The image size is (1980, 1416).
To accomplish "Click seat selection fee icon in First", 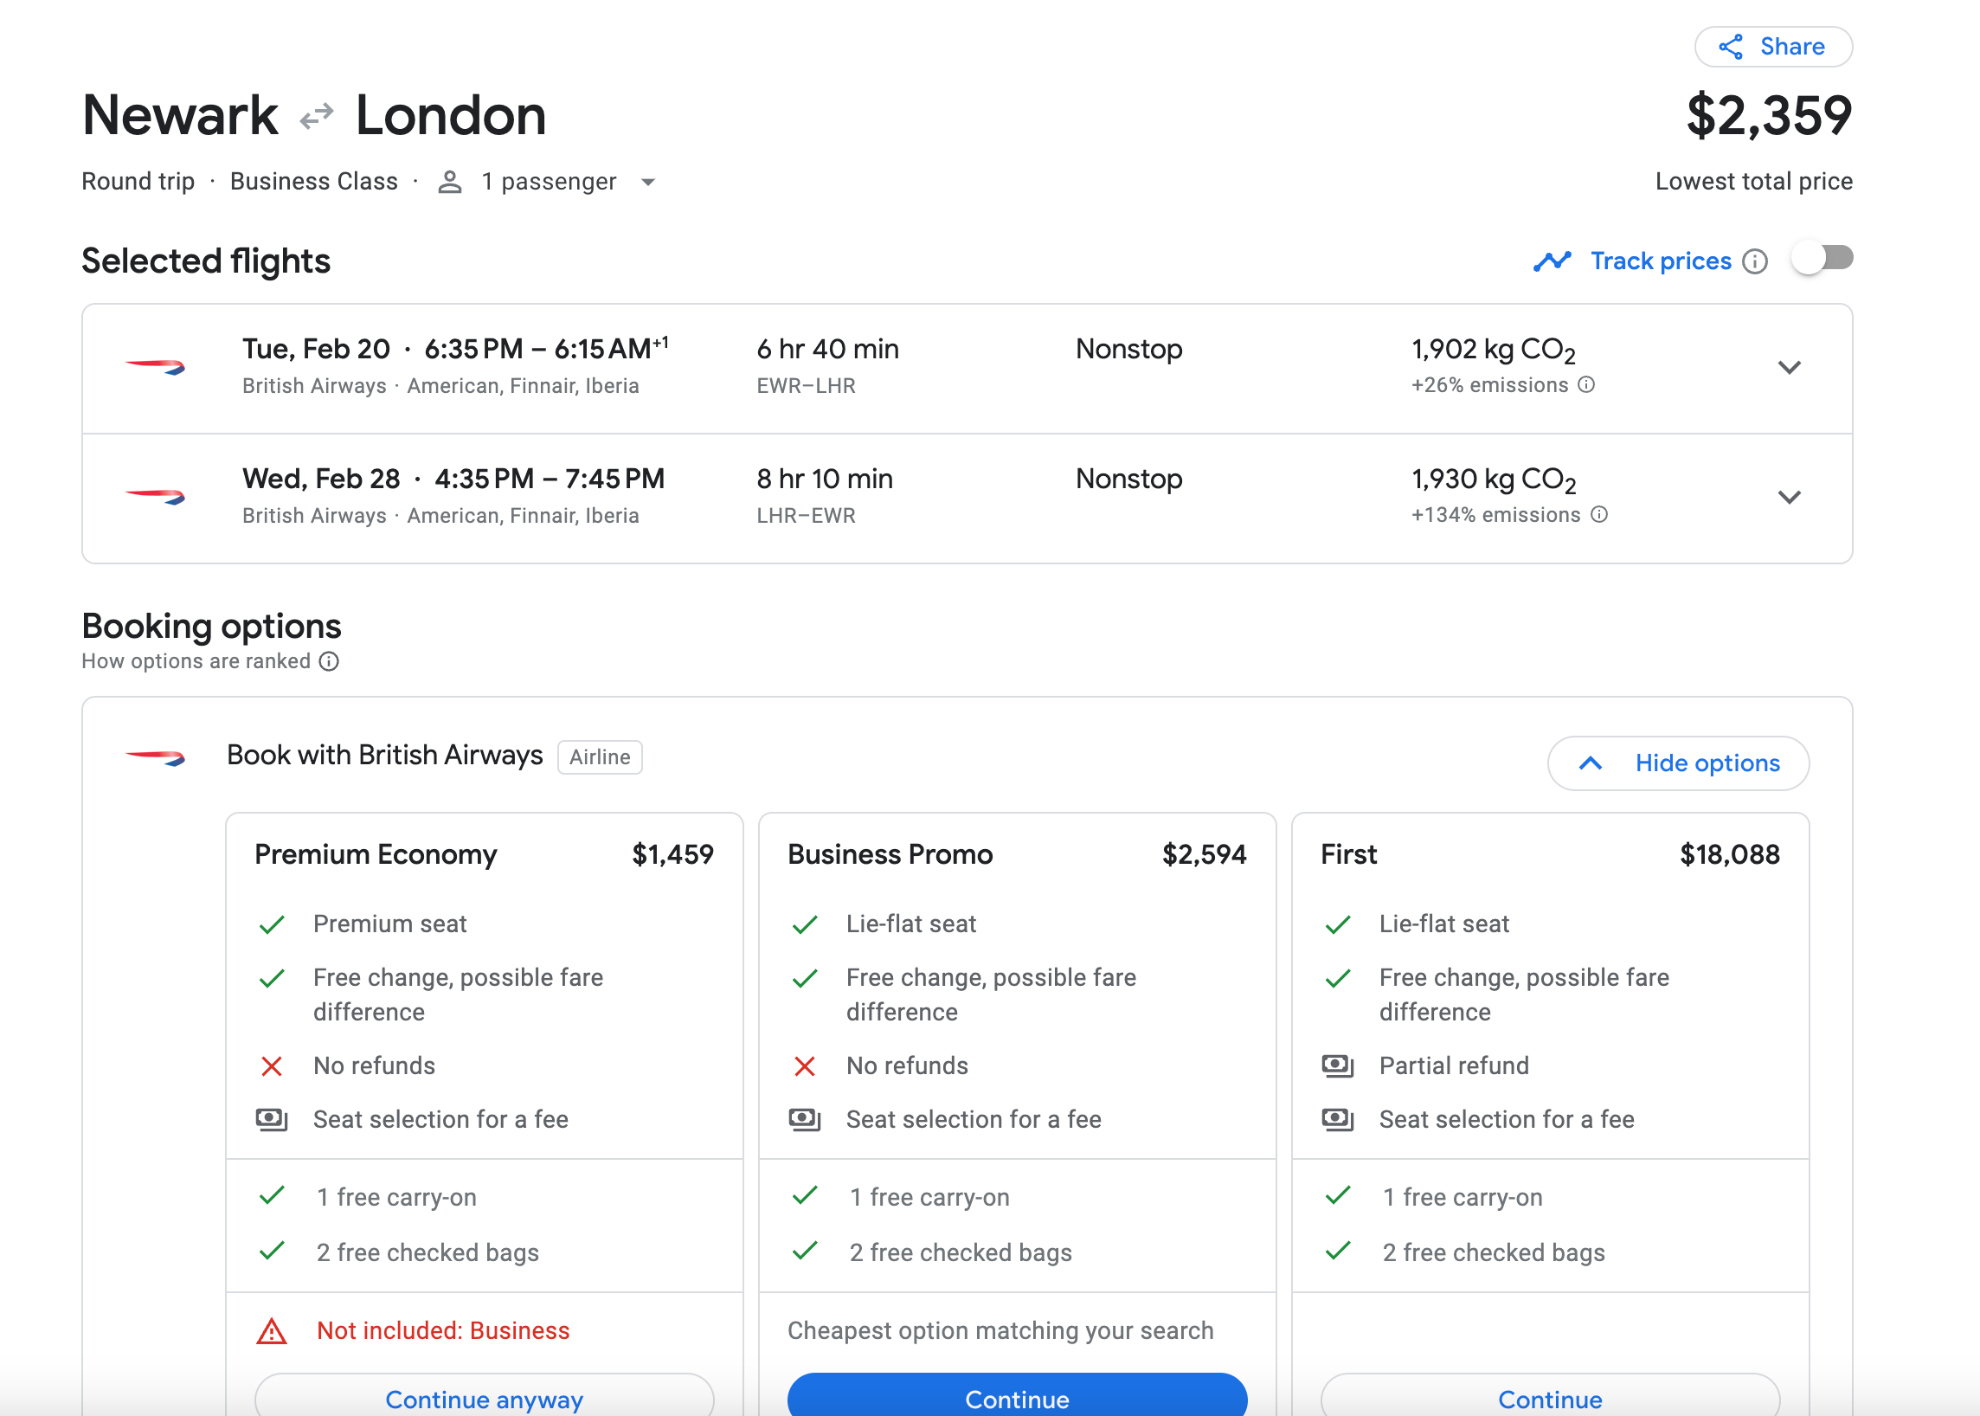I will point(1337,1118).
